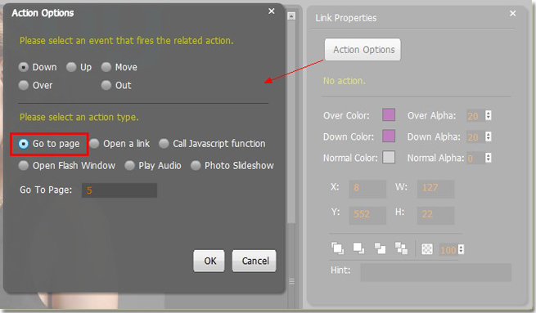
Task: Choose the Photo Slideshow action type
Action: (196, 166)
